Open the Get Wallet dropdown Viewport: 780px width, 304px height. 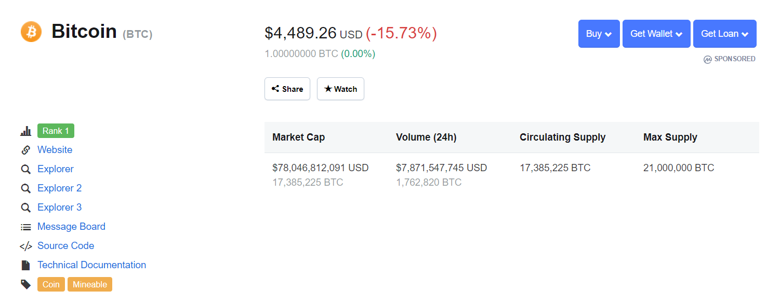[x=656, y=34]
